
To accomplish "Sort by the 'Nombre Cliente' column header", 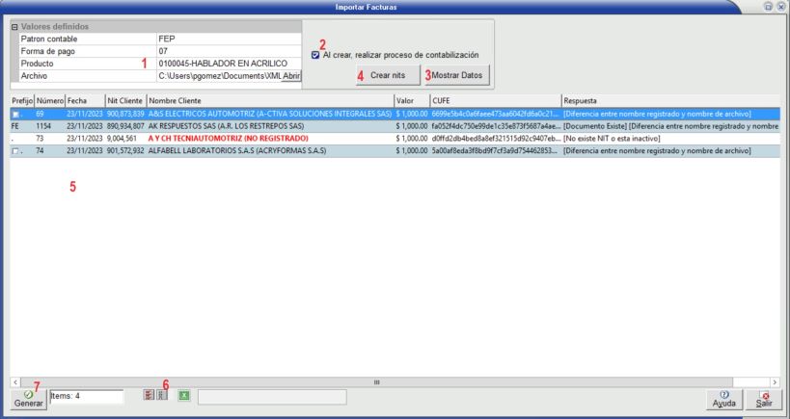I will point(269,100).
